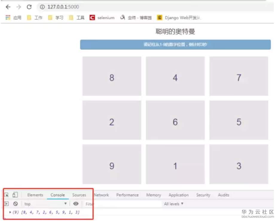Image resolution: width=278 pixels, height=221 pixels.
Task: Switch to the Performance tab
Action: 127,195
